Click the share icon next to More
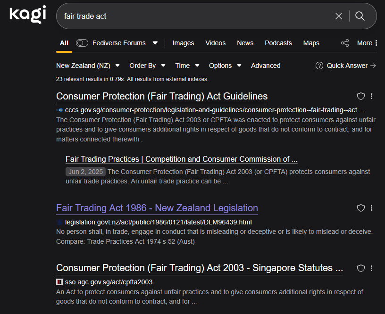The image size is (385, 314). (345, 43)
